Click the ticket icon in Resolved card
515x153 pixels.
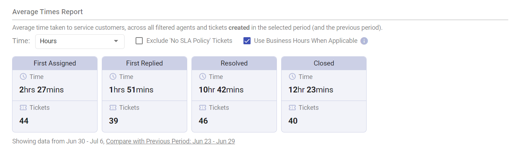pos(203,107)
